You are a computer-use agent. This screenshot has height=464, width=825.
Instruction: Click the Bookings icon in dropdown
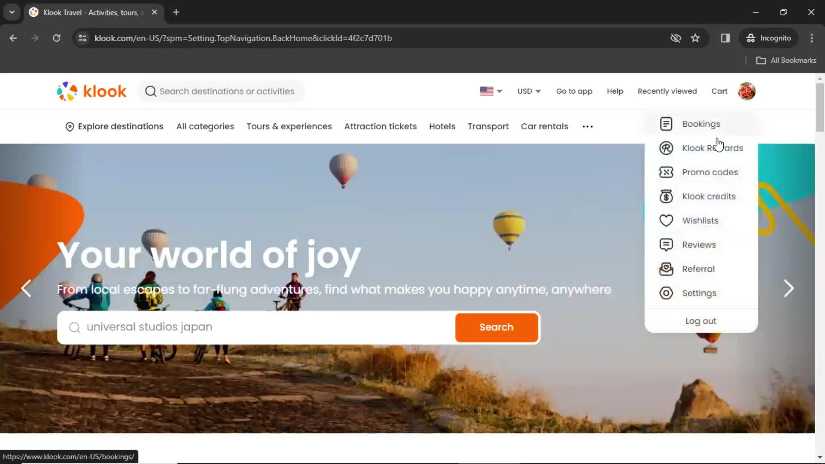(x=666, y=123)
